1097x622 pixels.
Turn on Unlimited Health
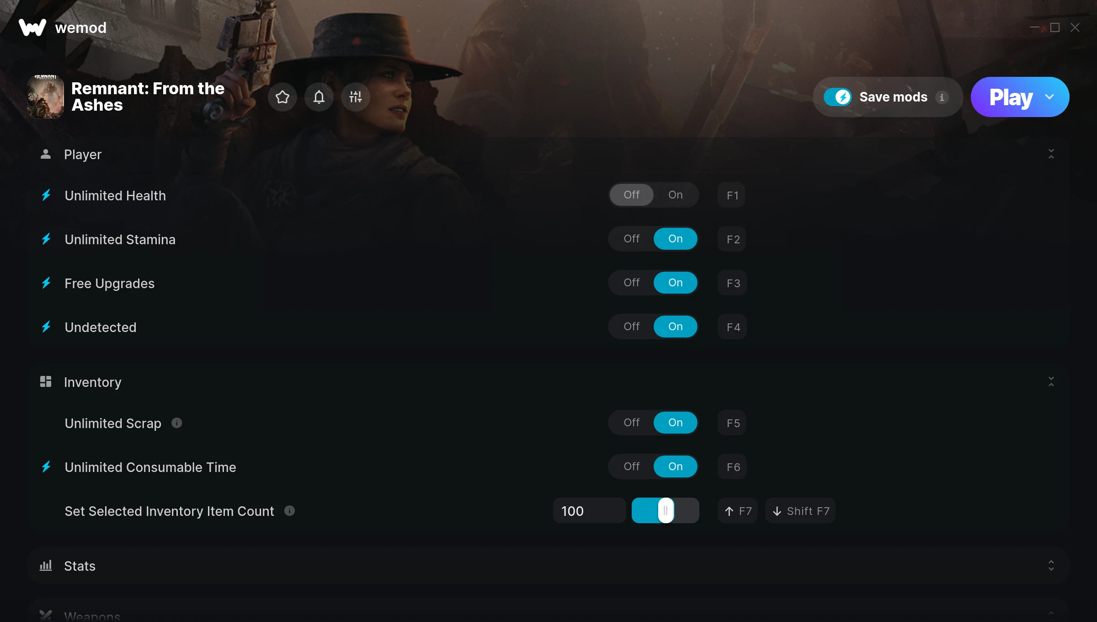tap(675, 195)
